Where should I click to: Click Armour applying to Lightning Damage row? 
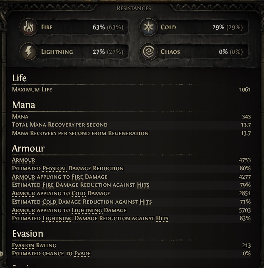point(131,210)
